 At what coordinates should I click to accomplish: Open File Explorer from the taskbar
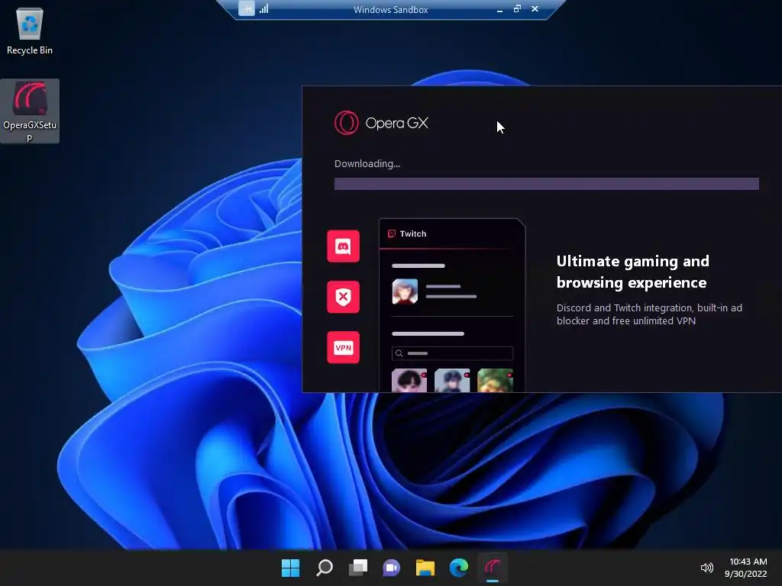coord(425,568)
